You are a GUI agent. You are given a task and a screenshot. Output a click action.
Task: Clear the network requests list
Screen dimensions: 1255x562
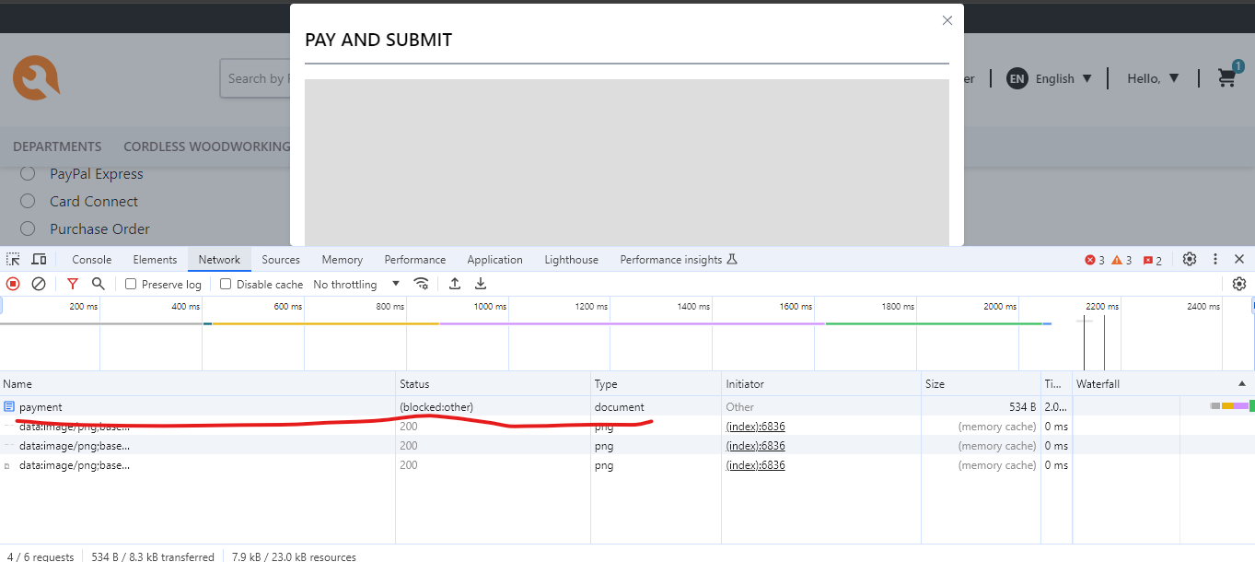pos(38,284)
